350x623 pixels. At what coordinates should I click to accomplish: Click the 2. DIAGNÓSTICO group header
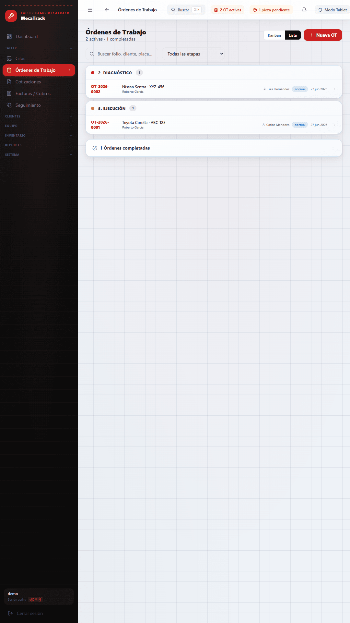tap(214, 73)
